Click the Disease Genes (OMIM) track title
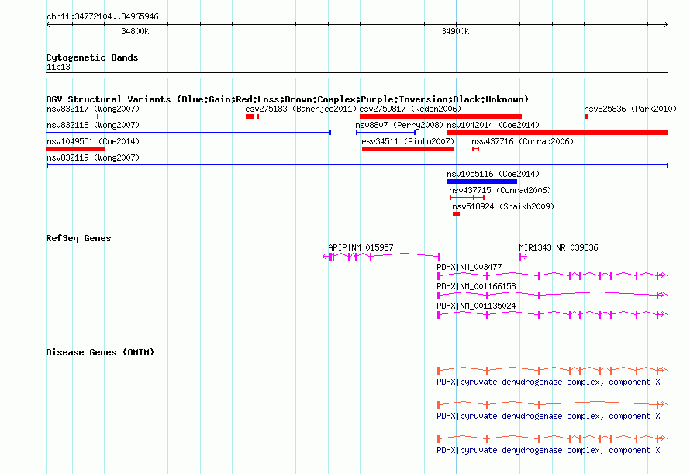This screenshot has width=690, height=474. pos(100,352)
